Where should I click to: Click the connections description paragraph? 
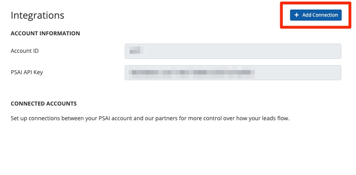pos(150,118)
